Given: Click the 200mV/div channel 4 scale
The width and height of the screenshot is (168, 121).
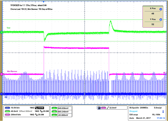Looking at the screenshot, I should point(16,115).
